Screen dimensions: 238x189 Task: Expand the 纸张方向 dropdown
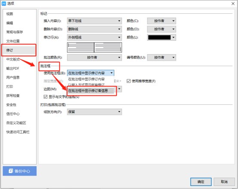click(95, 112)
